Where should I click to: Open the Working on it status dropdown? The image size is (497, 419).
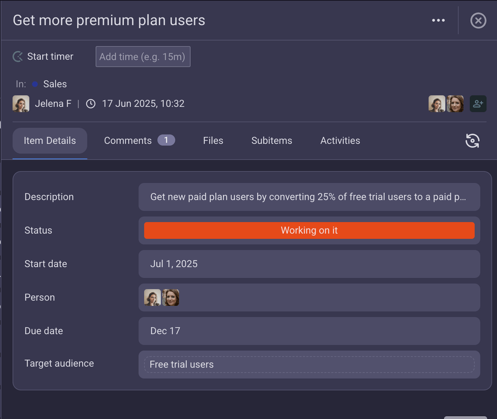309,230
